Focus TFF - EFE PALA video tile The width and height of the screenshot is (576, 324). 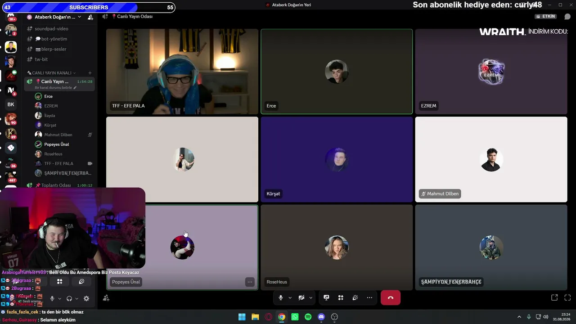(x=182, y=72)
